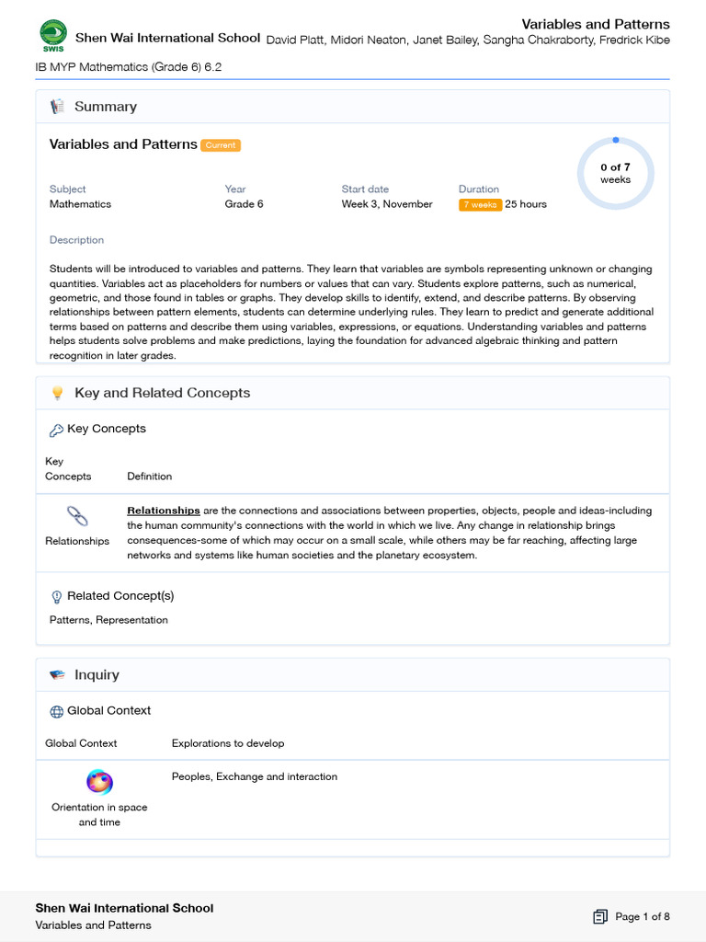Click the key icon beside Key Concepts
The width and height of the screenshot is (706, 942).
[x=56, y=430]
